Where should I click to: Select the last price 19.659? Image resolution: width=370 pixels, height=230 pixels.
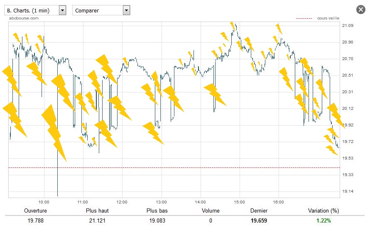click(259, 220)
